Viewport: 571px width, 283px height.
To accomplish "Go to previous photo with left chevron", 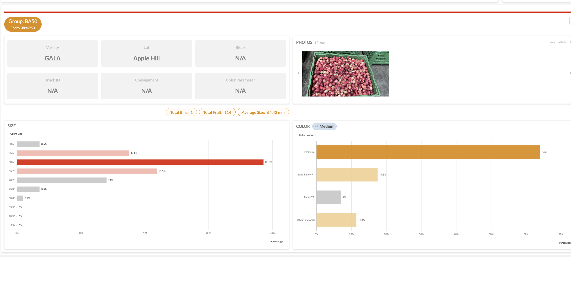I will (x=299, y=73).
